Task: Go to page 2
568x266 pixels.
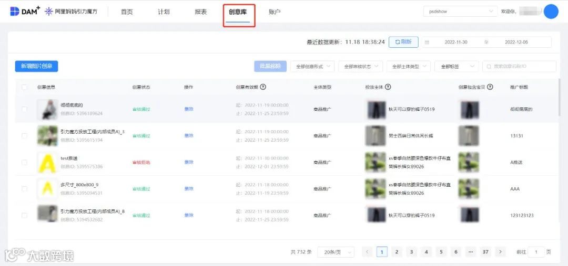Action: click(x=397, y=252)
